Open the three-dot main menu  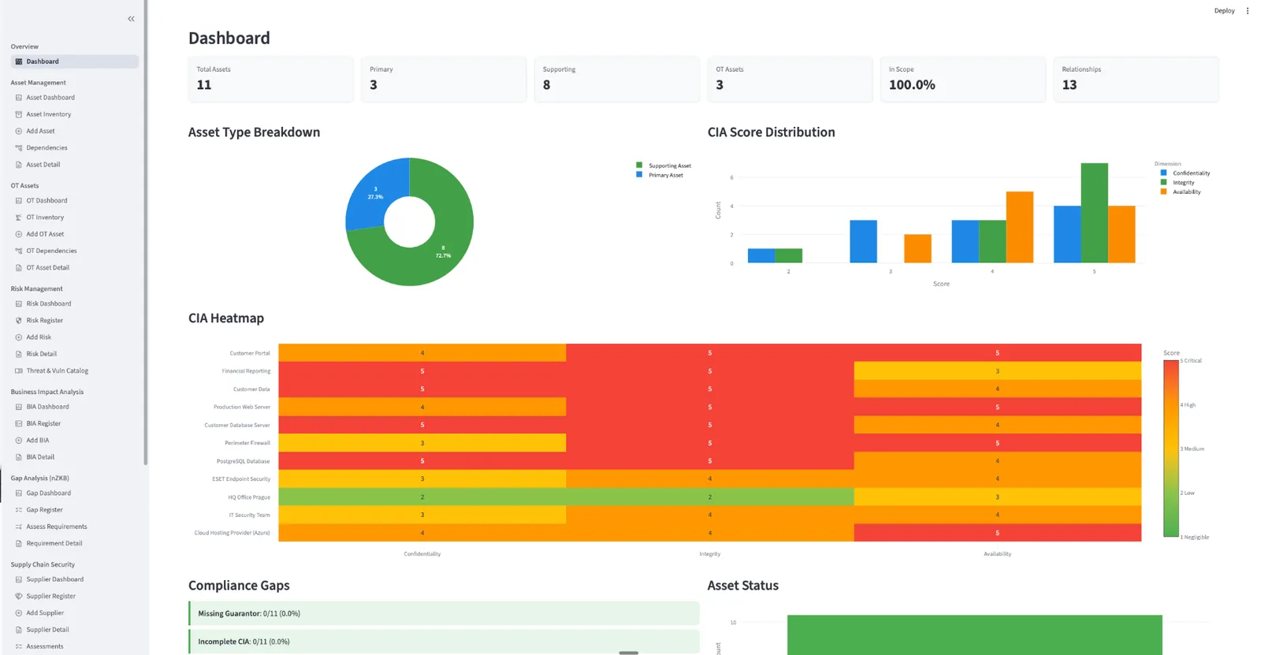[x=1247, y=11]
